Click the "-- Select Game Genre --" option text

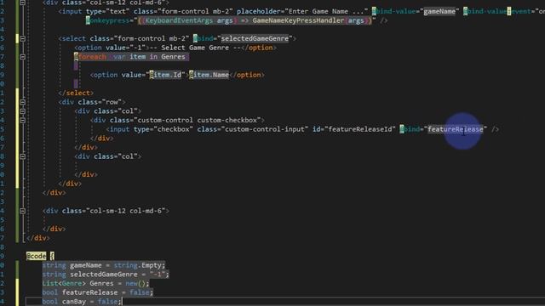pyautogui.click(x=195, y=48)
